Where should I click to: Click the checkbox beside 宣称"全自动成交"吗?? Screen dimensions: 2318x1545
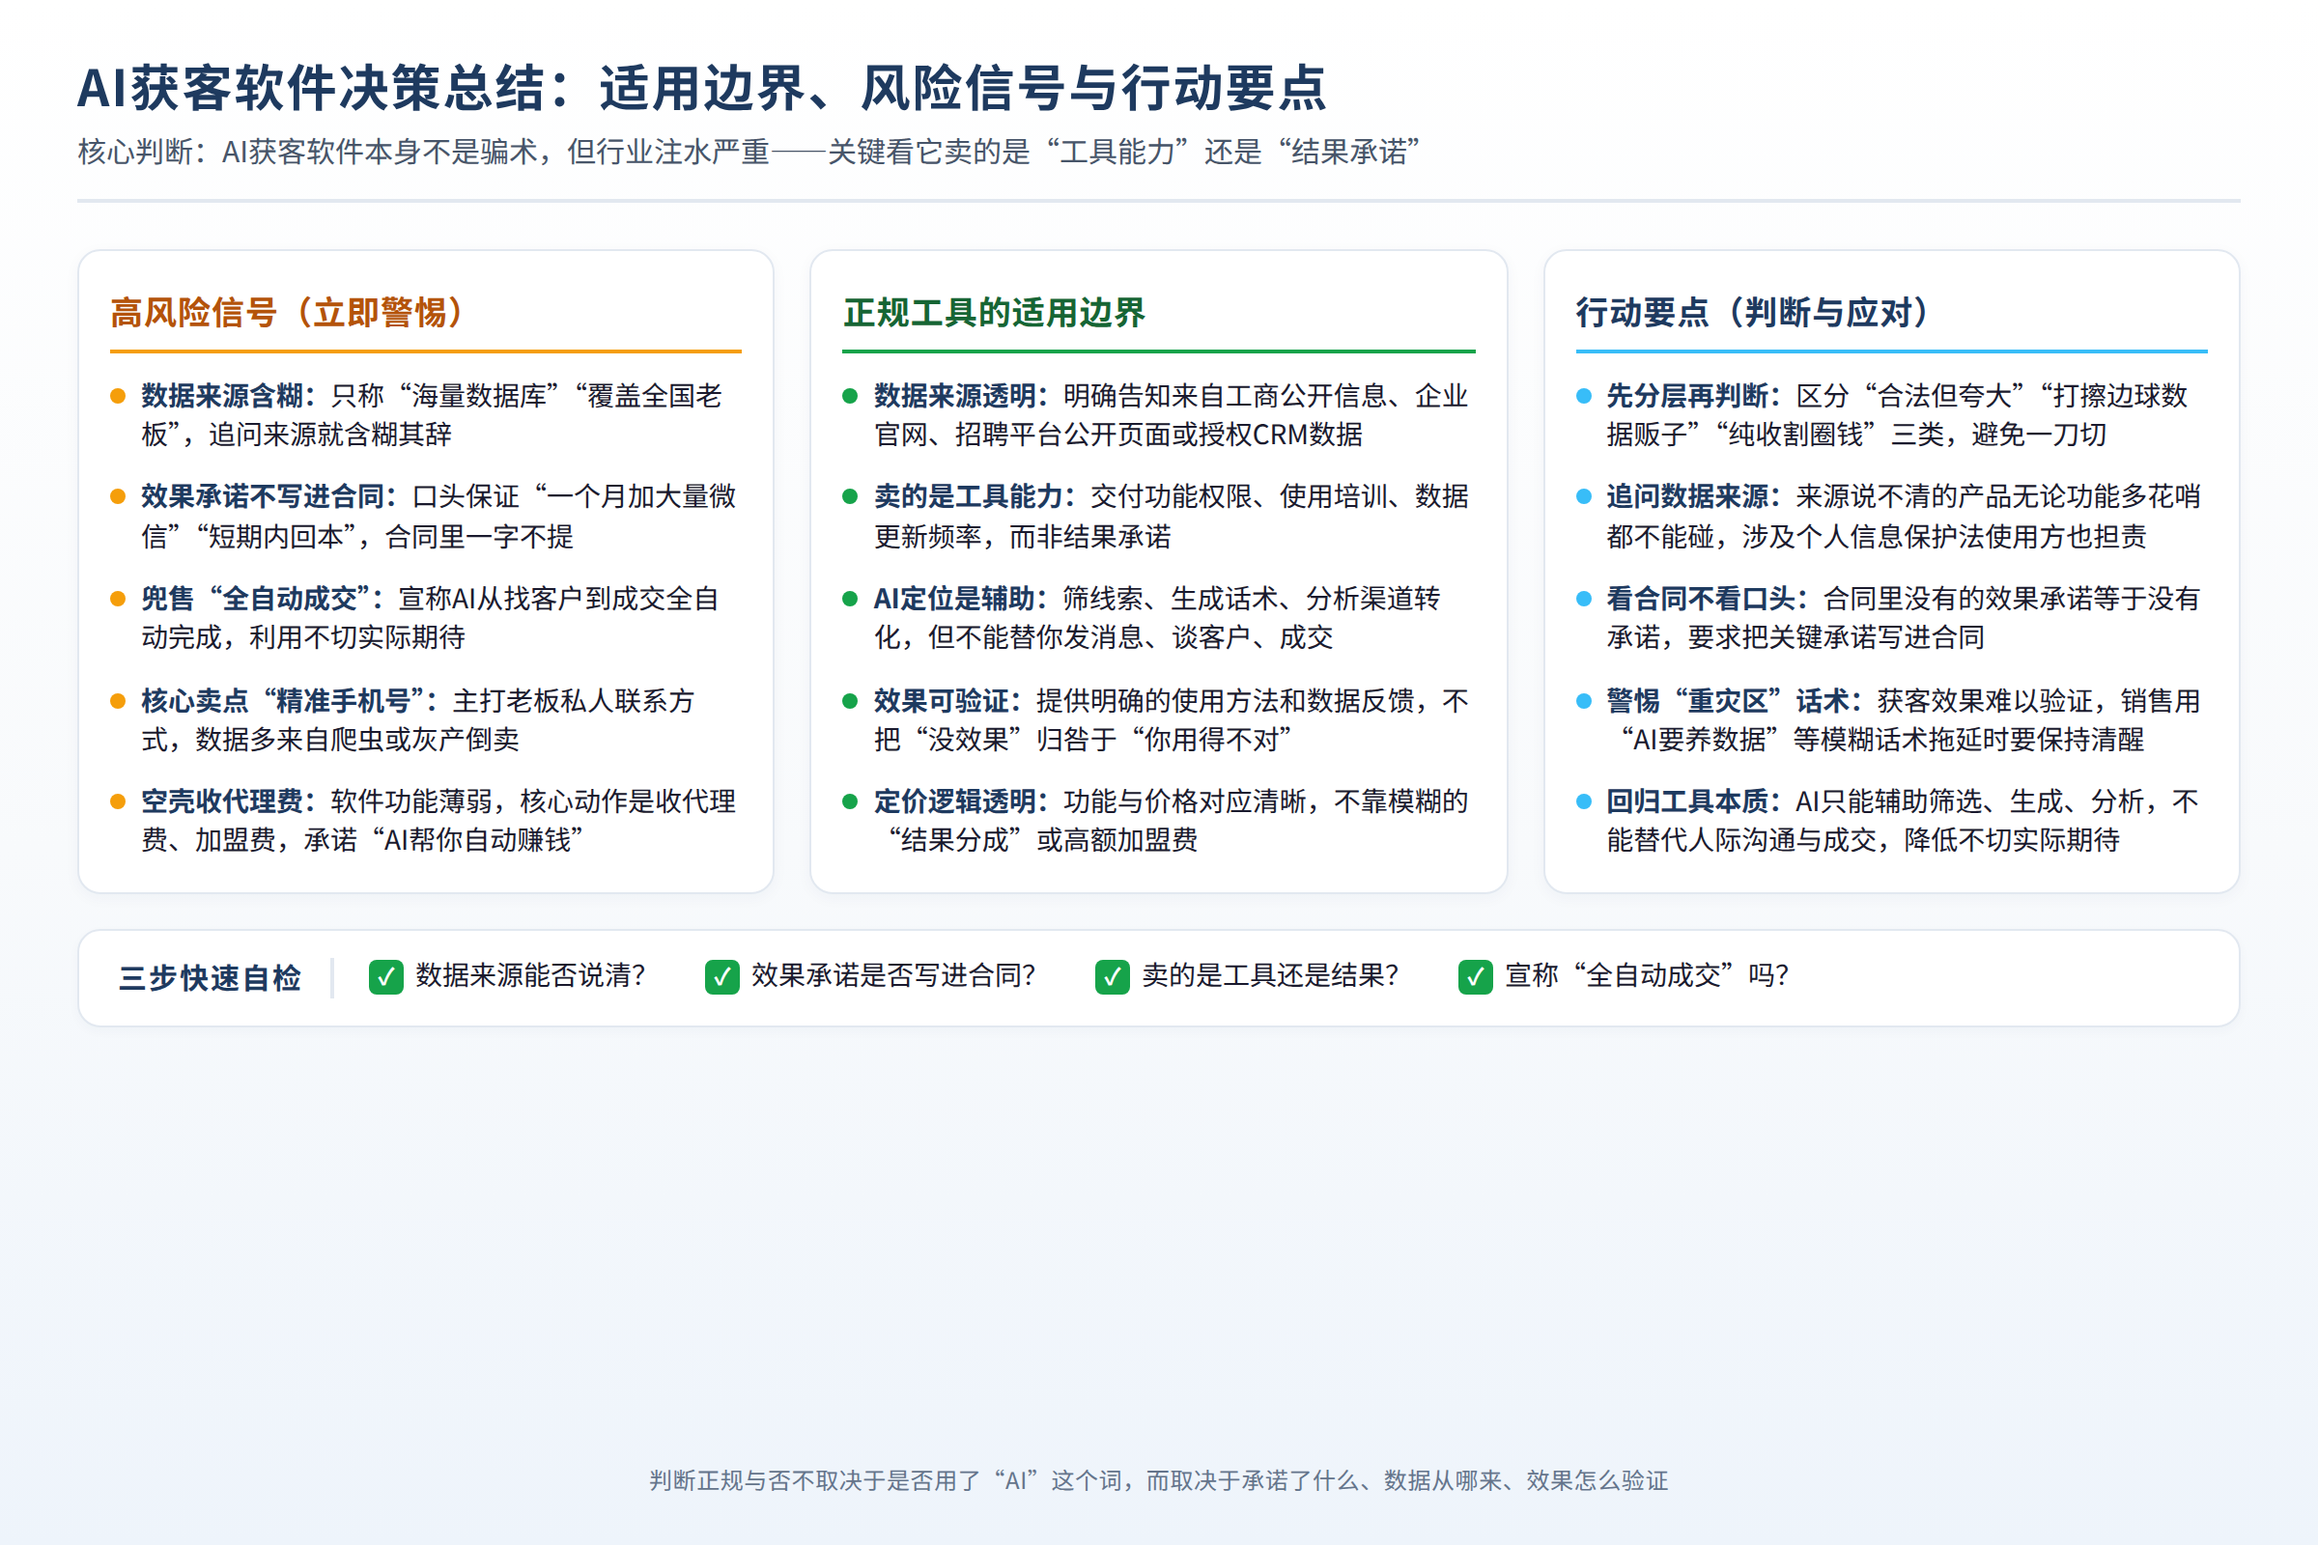(1475, 976)
